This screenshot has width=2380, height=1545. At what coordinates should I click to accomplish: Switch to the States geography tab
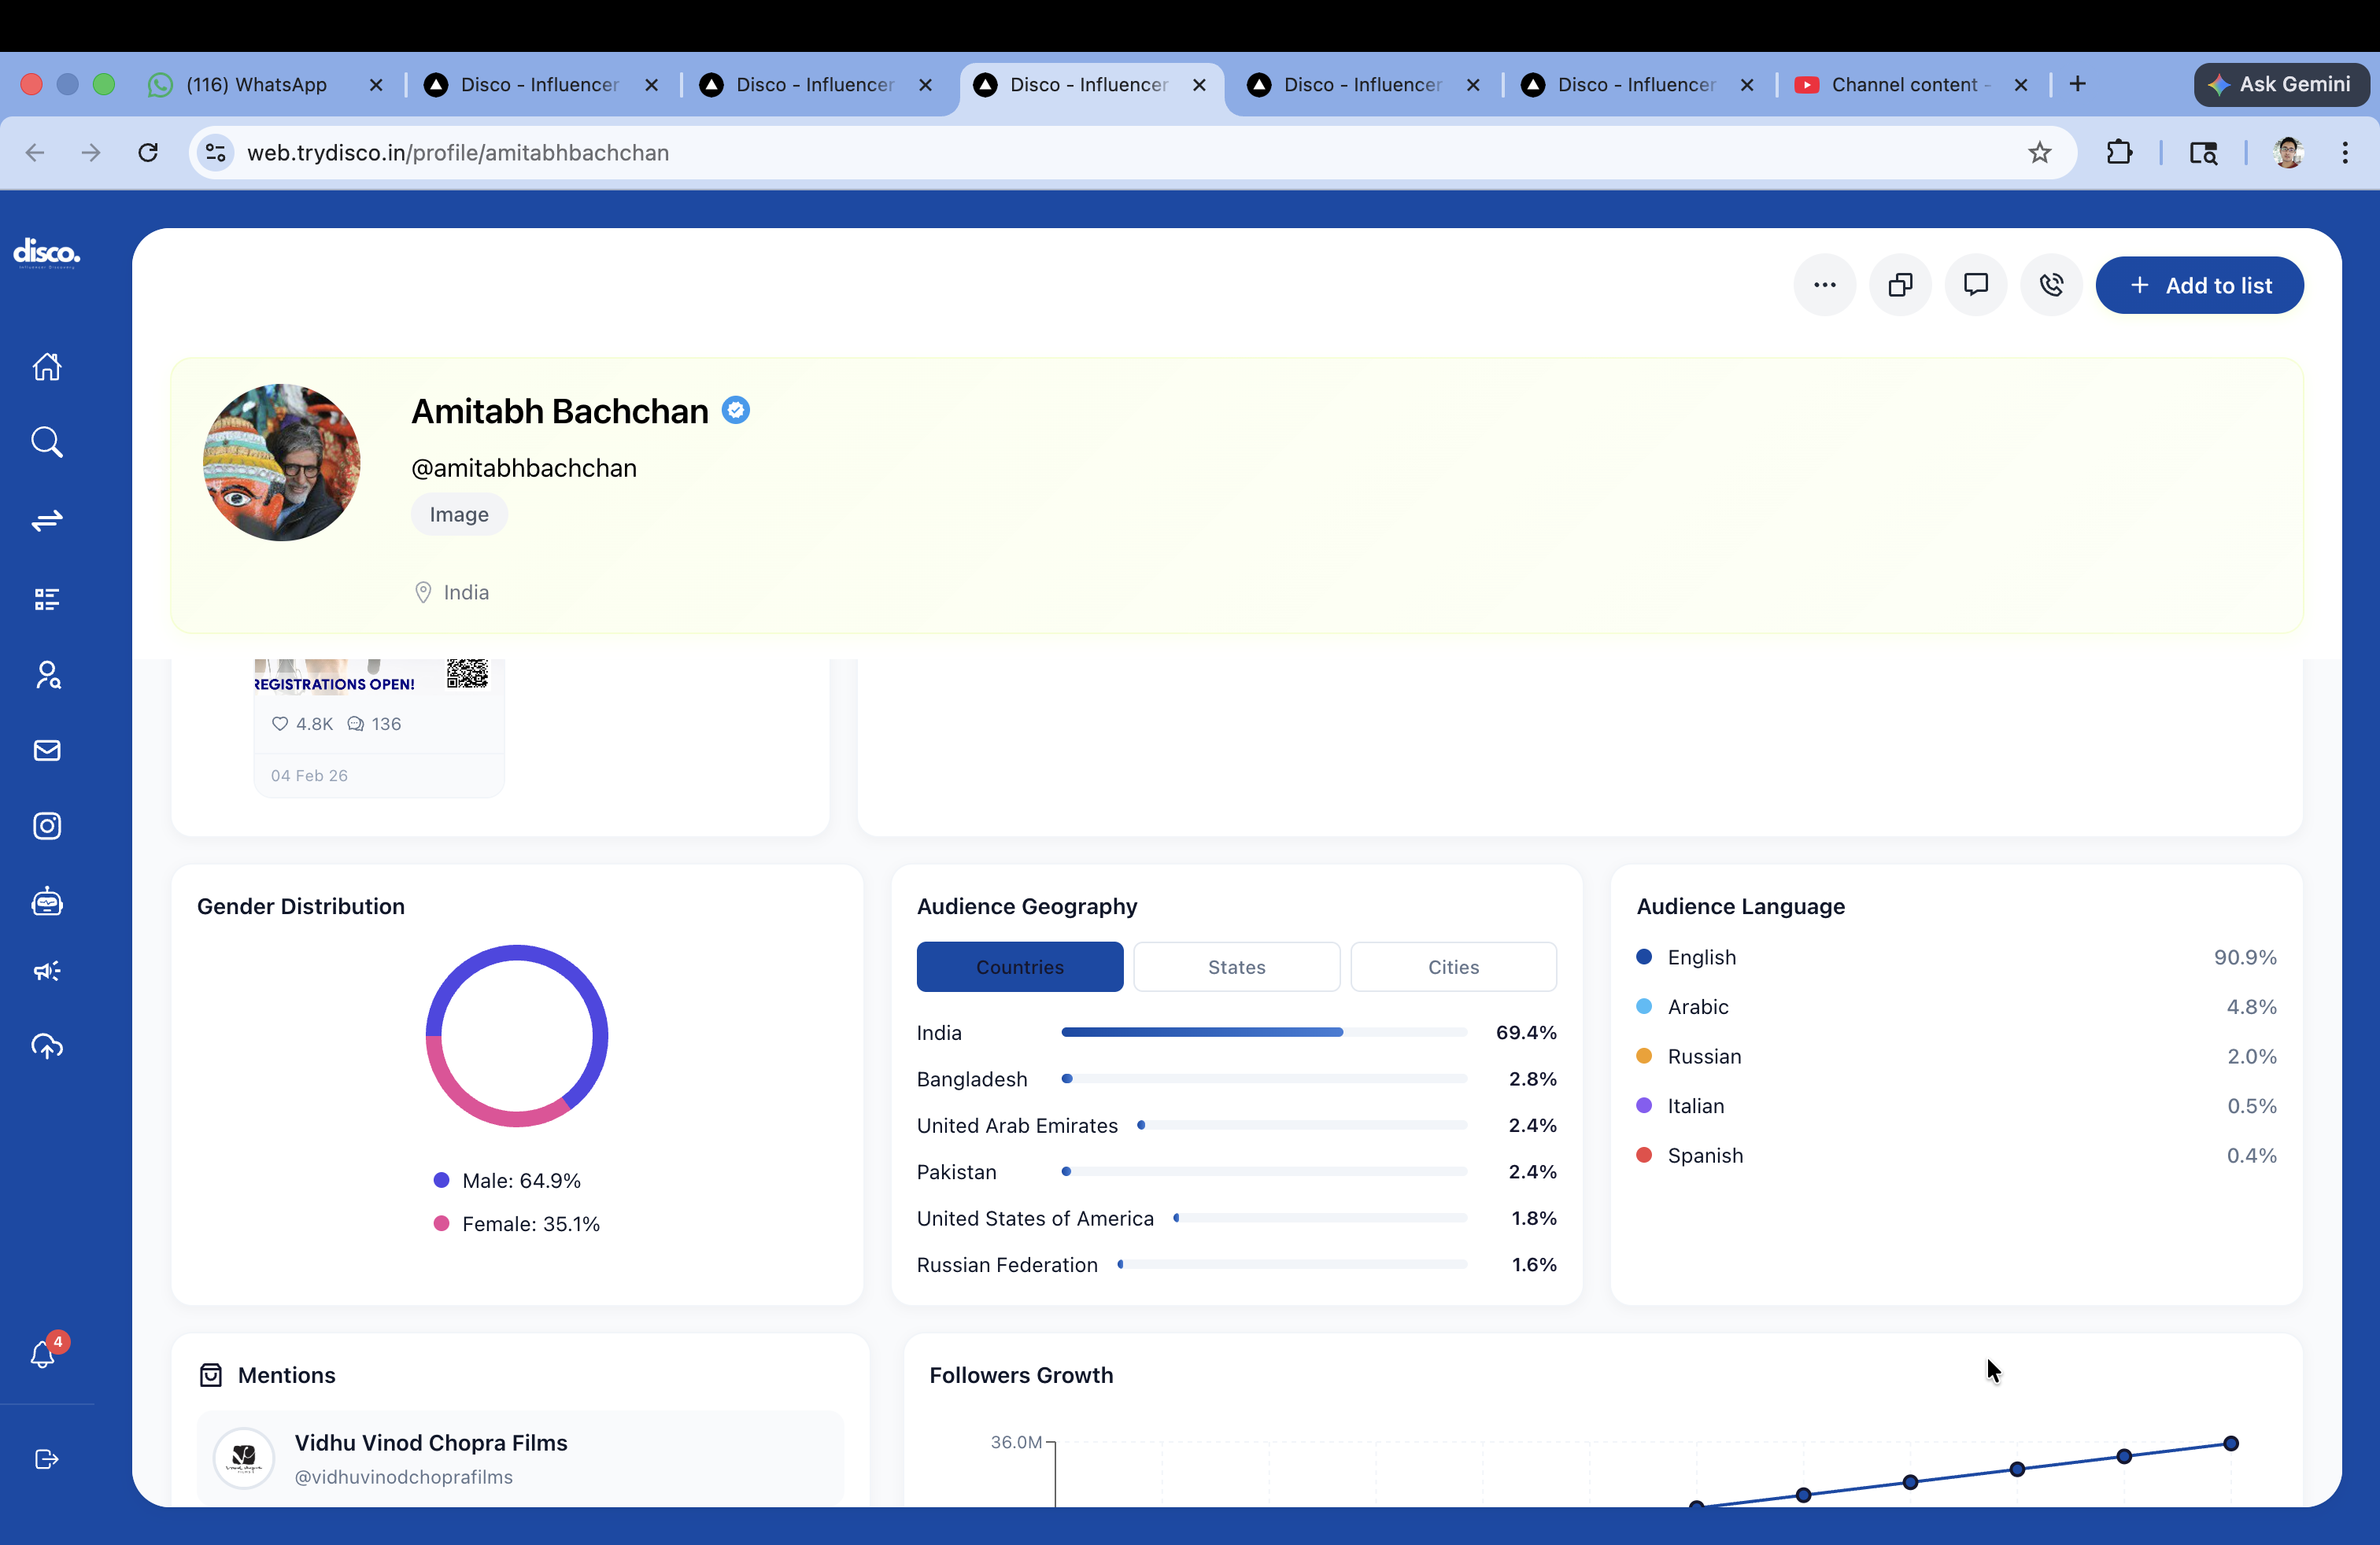click(1236, 966)
